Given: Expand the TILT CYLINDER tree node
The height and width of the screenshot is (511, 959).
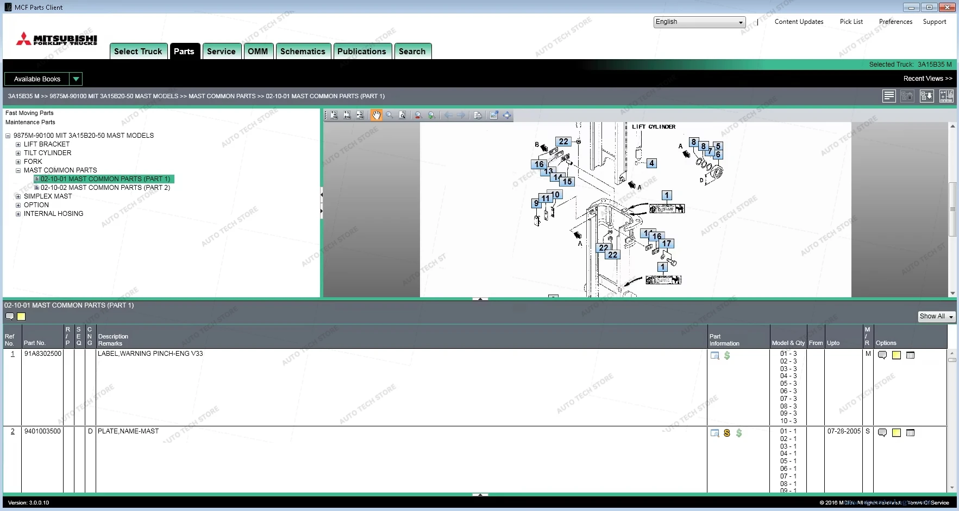Looking at the screenshot, I should [18, 153].
